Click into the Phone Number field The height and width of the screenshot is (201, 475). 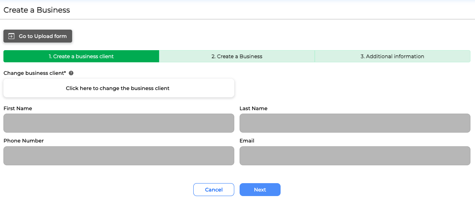[x=118, y=156]
